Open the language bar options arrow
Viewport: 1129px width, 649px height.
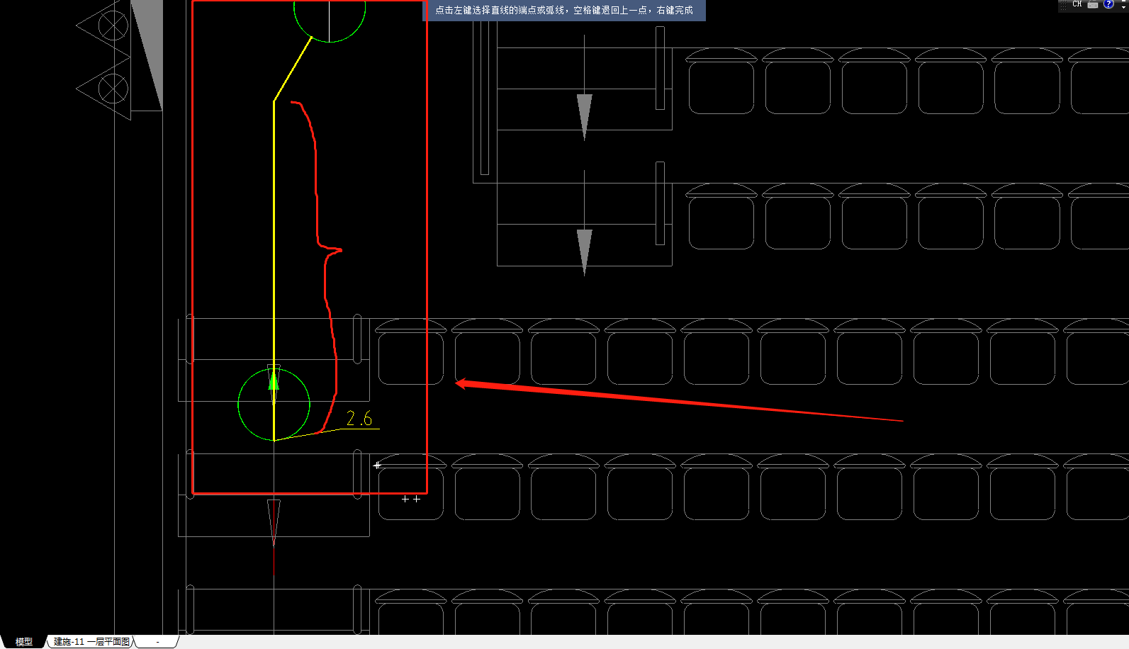click(1123, 6)
